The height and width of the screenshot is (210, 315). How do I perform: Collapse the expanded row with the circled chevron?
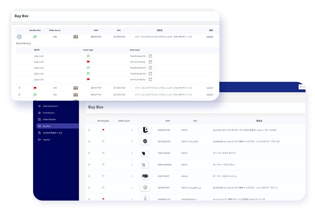[x=19, y=37]
